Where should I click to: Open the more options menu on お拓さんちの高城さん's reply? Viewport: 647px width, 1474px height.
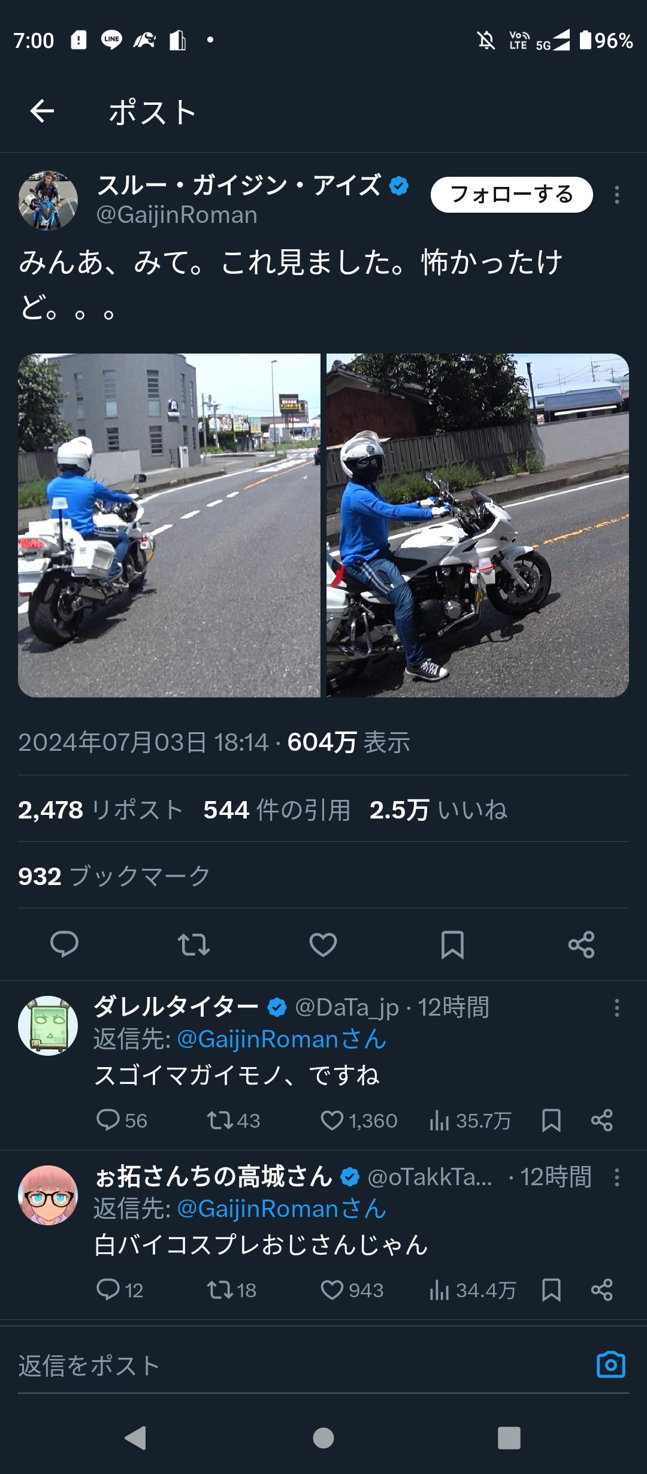[x=616, y=1177]
